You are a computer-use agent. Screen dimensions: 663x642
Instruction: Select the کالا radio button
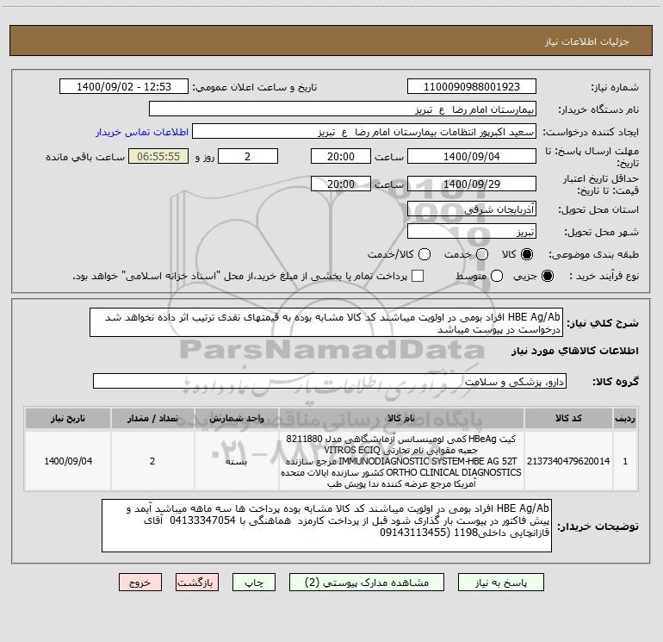point(527,254)
